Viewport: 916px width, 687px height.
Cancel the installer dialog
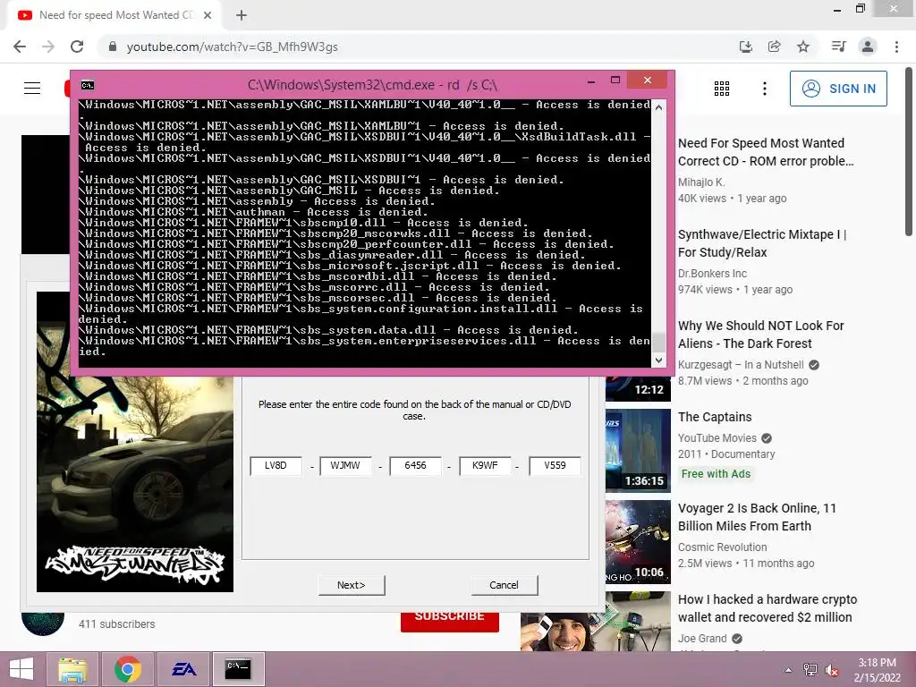point(505,585)
